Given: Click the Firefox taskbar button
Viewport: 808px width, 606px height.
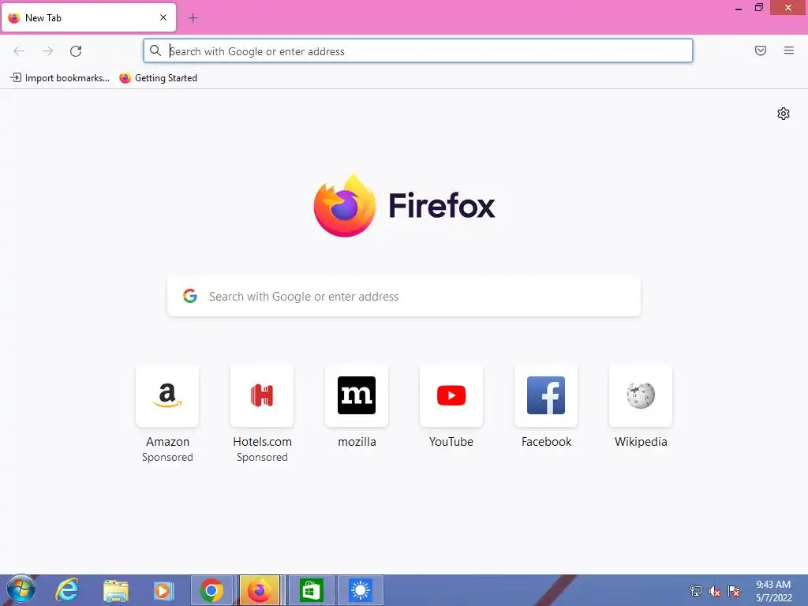Looking at the screenshot, I should click(260, 590).
